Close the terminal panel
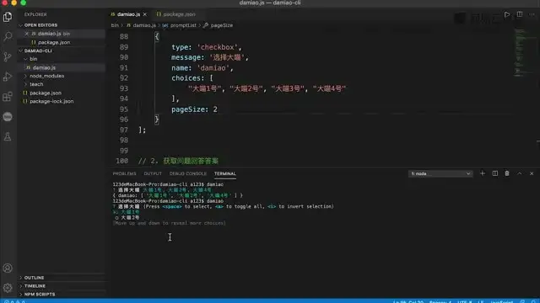540x303 pixels. pos(532,173)
